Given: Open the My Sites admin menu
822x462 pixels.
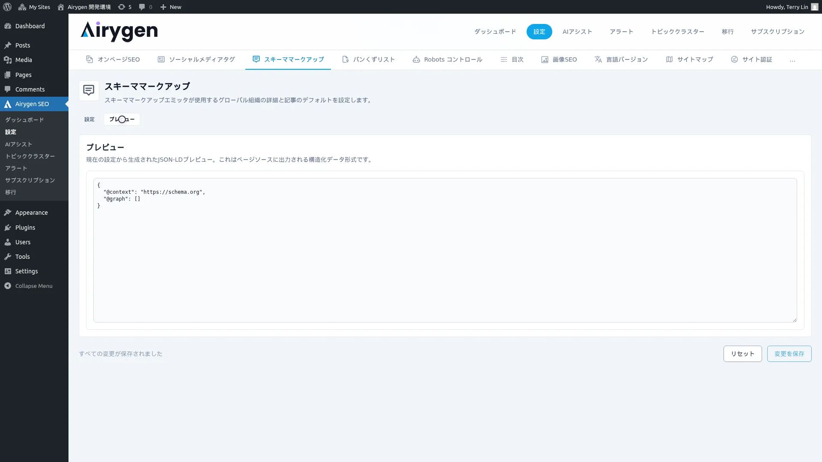Looking at the screenshot, I should coord(34,7).
